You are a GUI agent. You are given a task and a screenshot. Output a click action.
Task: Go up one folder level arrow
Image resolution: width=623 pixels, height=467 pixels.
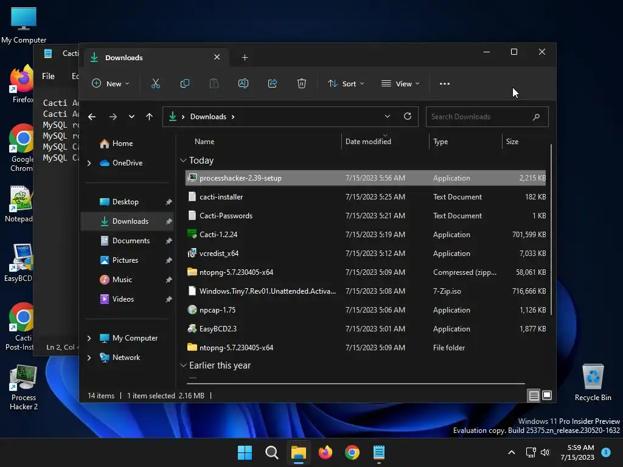(x=150, y=117)
